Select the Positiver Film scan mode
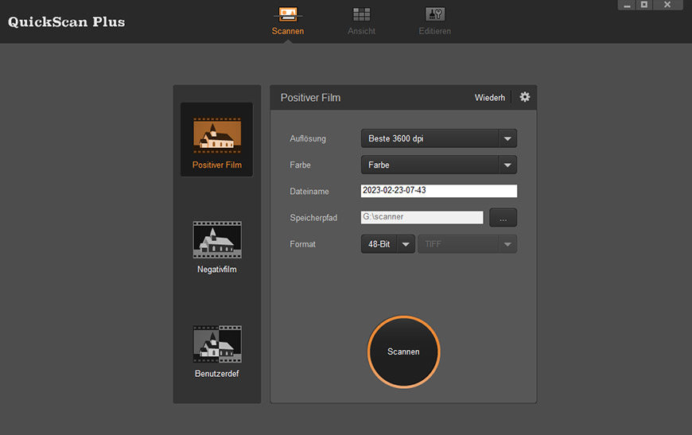Image resolution: width=692 pixels, height=435 pixels. pyautogui.click(x=216, y=139)
